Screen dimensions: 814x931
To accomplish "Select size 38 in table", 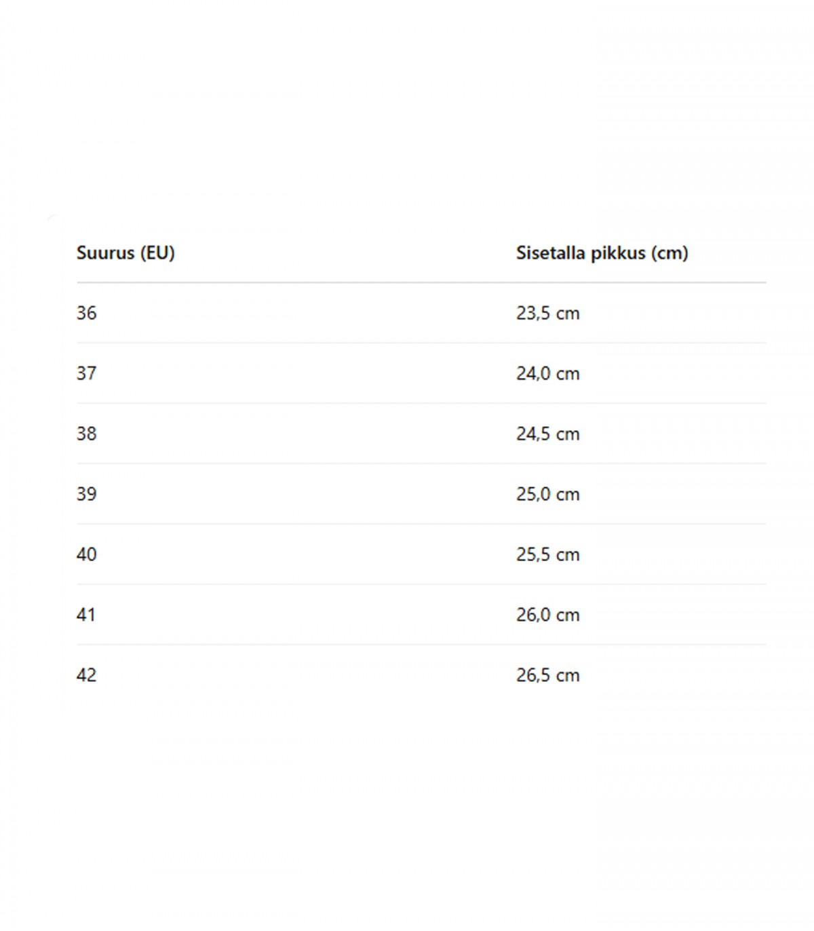I will [x=86, y=434].
